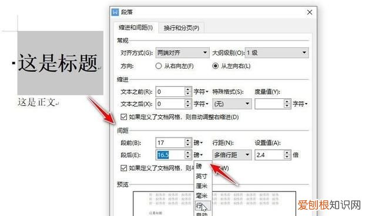The width and height of the screenshot is (376, 216).
Task: Open the 对齐方式(G) dropdown showing 两端对齐
Action: [x=183, y=53]
